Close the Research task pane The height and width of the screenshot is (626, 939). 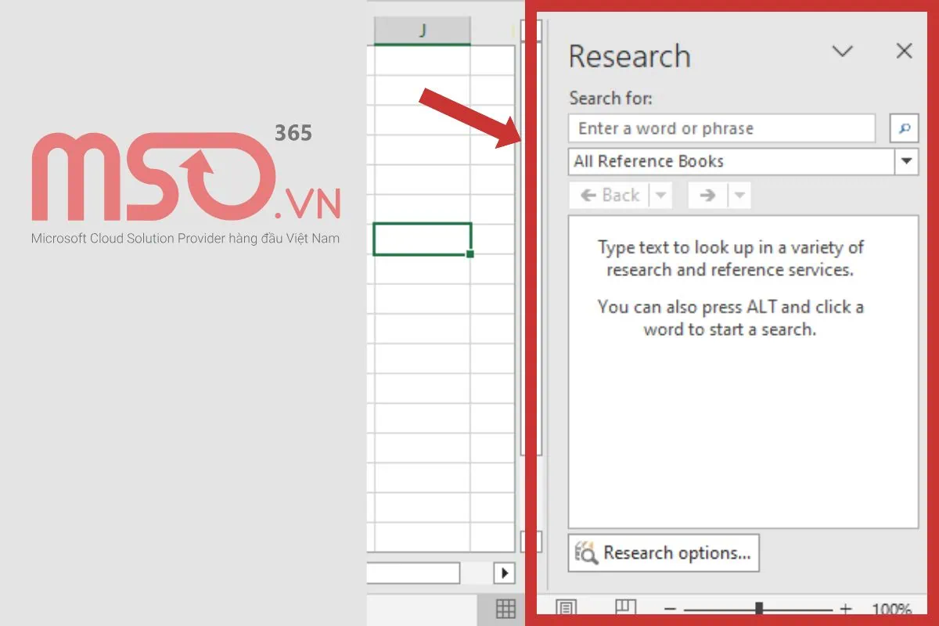[x=904, y=51]
